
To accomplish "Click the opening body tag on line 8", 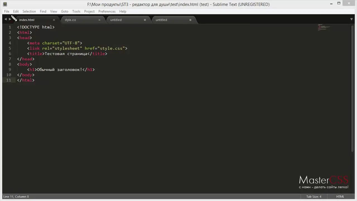I will pyautogui.click(x=25, y=64).
